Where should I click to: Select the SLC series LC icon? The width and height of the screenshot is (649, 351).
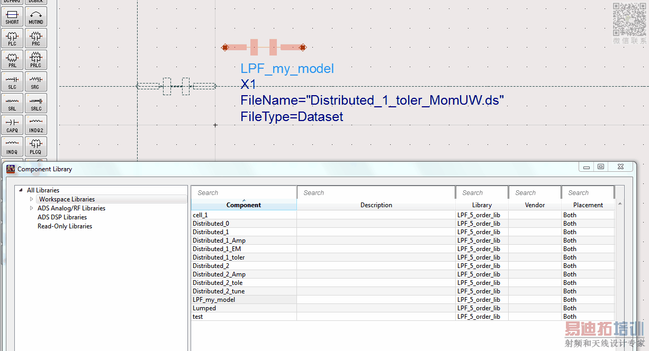[x=12, y=82]
